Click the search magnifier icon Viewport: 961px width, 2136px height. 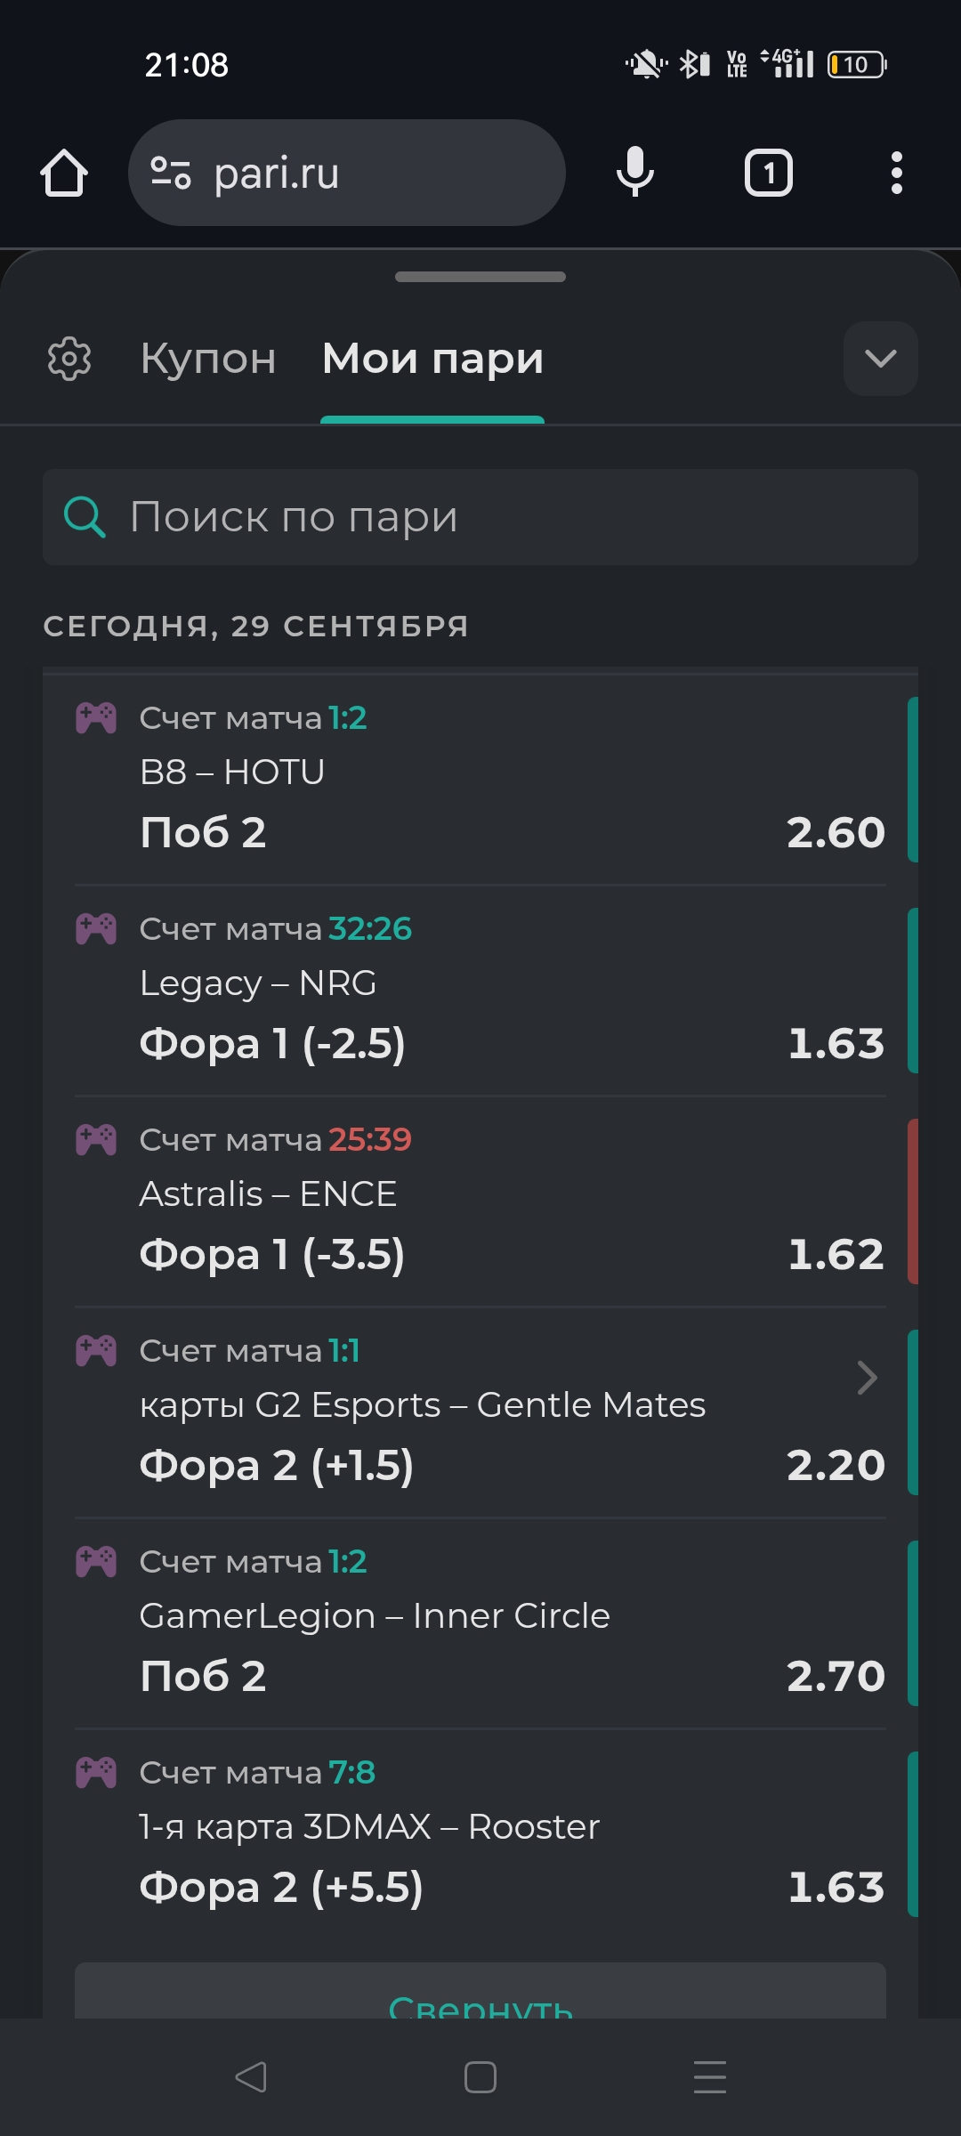click(x=85, y=517)
